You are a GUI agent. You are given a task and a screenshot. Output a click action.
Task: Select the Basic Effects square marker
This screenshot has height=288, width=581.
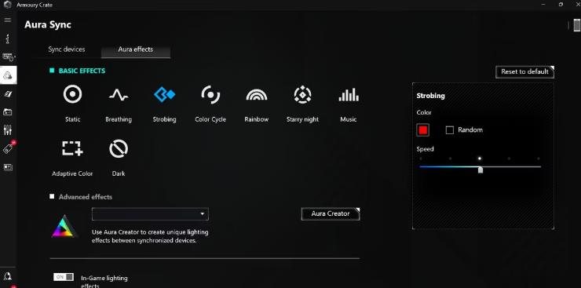[x=52, y=71]
